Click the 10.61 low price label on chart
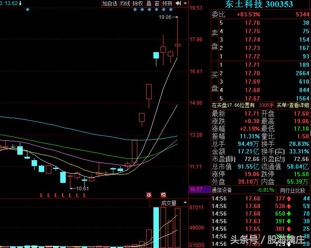 click(82, 189)
